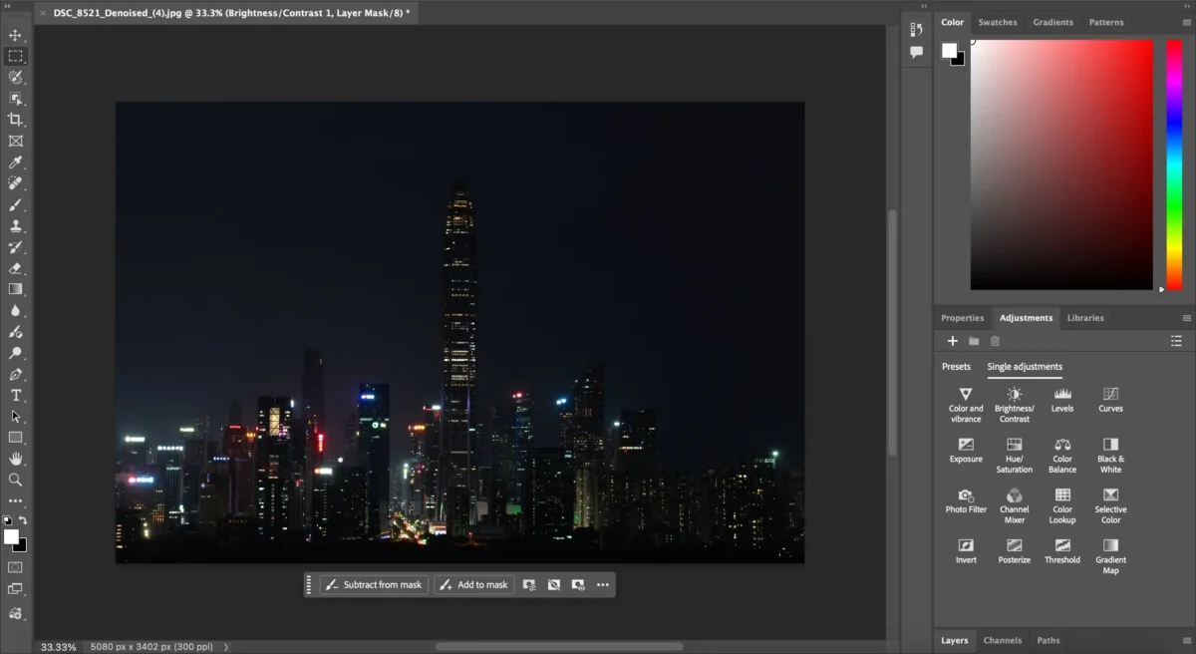
Task: Choose the Brush tool in the toolbar
Action: point(15,204)
